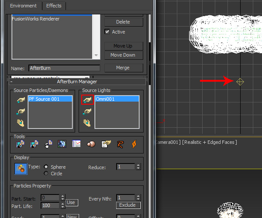
Task: Uncheck the Active checkbox
Action: [107, 31]
